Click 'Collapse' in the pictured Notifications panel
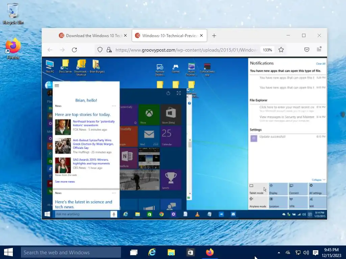This screenshot has width=346, height=259. pos(318,180)
